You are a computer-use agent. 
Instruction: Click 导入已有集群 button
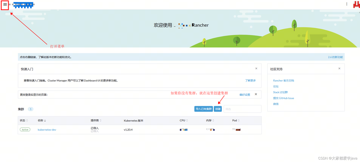[x=203, y=109]
